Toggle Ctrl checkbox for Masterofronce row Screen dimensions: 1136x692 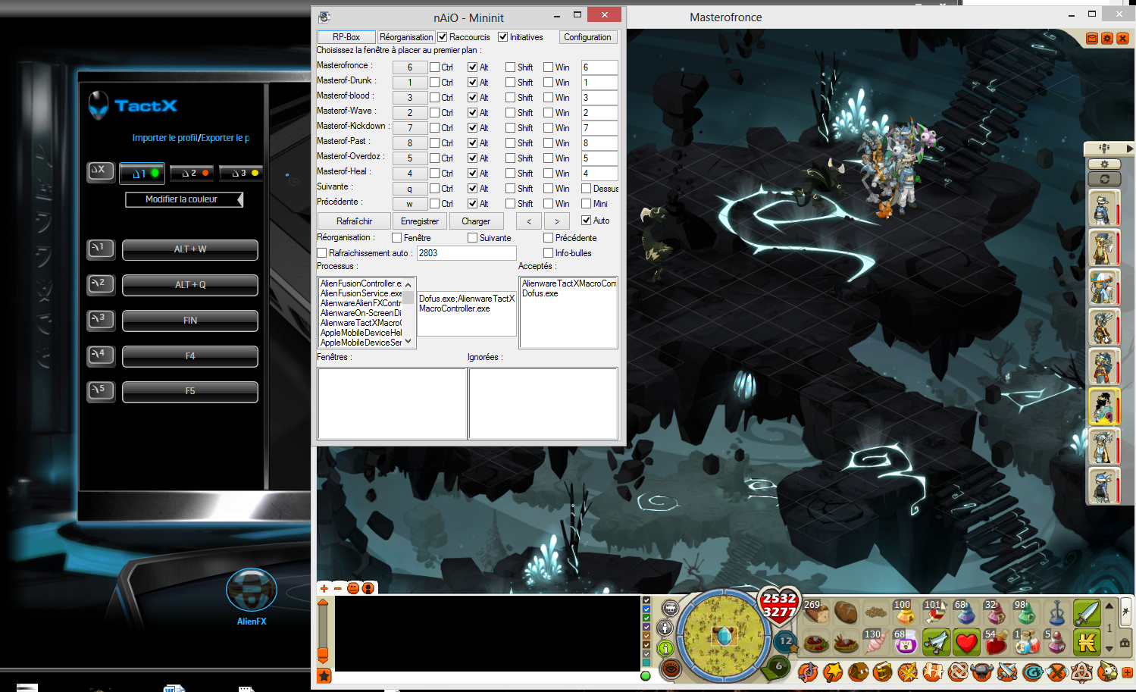pyautogui.click(x=435, y=67)
